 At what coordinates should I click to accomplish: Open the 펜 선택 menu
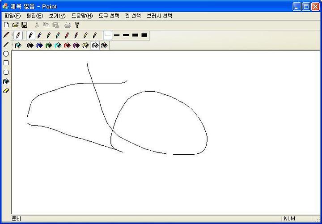coord(133,16)
